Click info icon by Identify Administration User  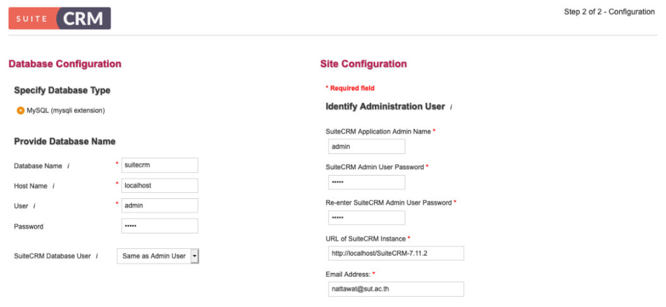pyautogui.click(x=451, y=107)
